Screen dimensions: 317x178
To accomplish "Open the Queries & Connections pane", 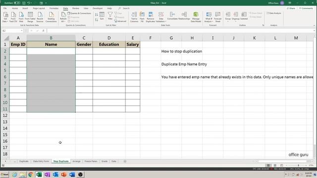I will 79,13.
